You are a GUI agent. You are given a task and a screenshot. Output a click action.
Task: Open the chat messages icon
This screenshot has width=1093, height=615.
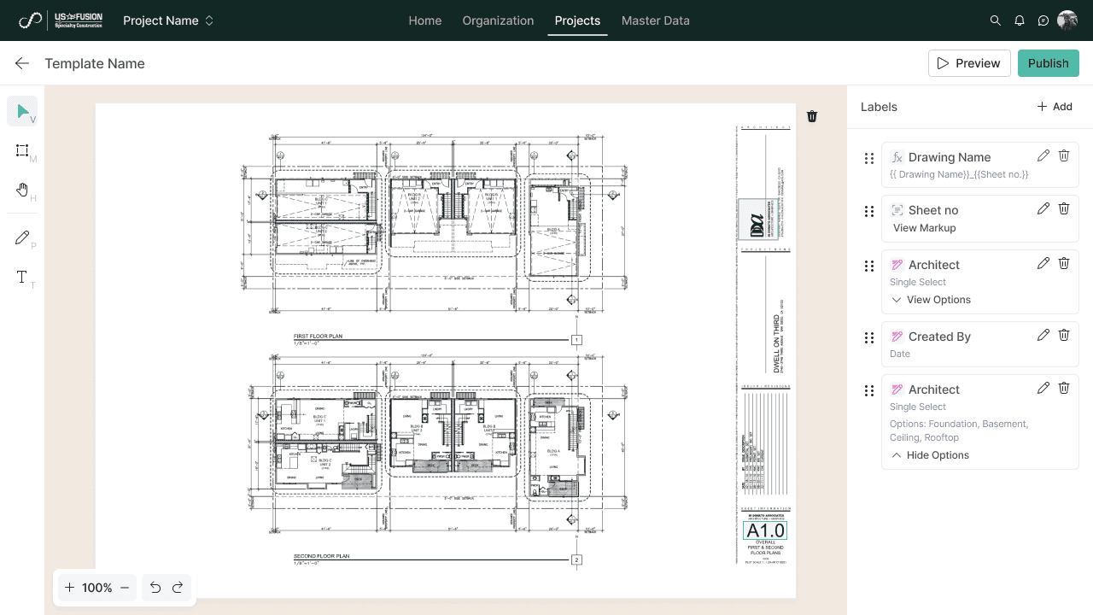click(1043, 20)
